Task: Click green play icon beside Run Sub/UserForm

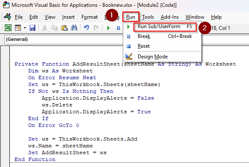Action: tap(128, 26)
